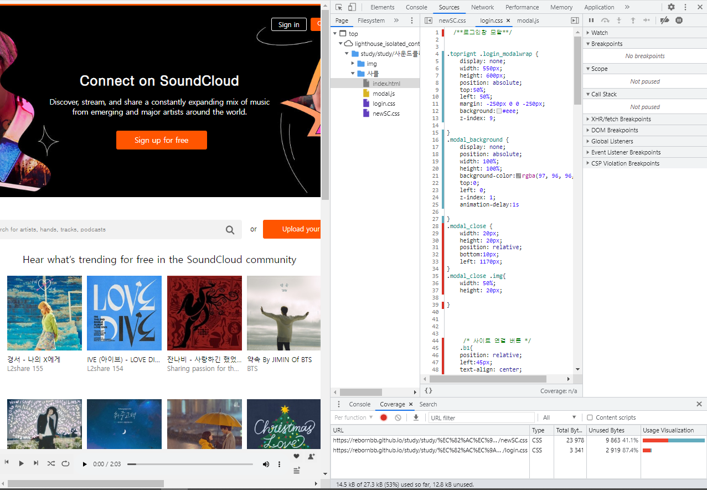Collapse the lighthouse_isolated_context node
Screen dimensions: 707x490
(341, 44)
